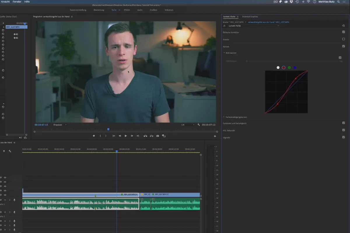Image resolution: width=350 pixels, height=233 pixels.
Task: Enable the Kreativ section checkbox
Action: tap(343, 39)
